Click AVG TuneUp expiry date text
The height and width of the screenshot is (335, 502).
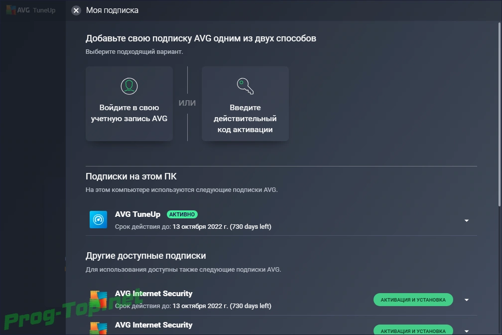click(x=193, y=227)
